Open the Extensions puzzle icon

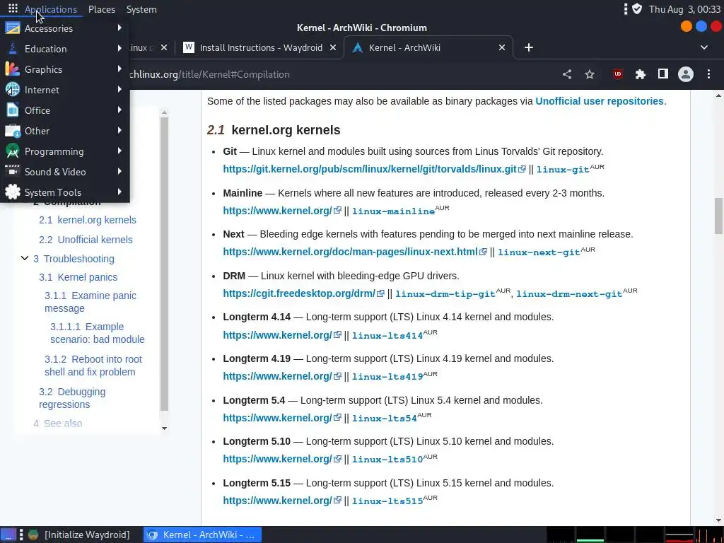641,74
